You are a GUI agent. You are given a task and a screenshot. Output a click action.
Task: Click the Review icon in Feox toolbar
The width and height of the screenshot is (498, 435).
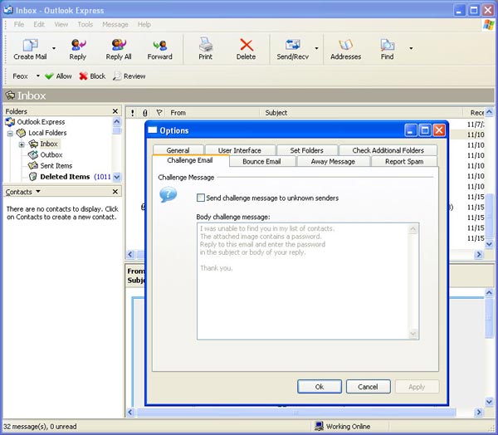[x=117, y=76]
